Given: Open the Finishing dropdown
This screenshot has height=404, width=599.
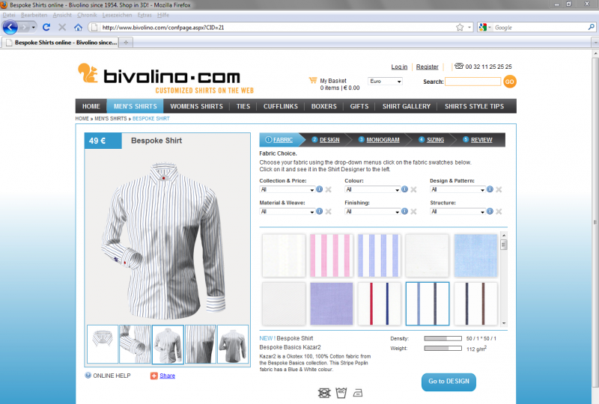Looking at the screenshot, I should pyautogui.click(x=372, y=212).
